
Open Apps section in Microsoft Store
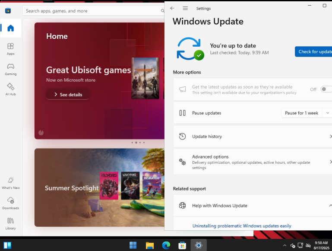tap(11, 49)
